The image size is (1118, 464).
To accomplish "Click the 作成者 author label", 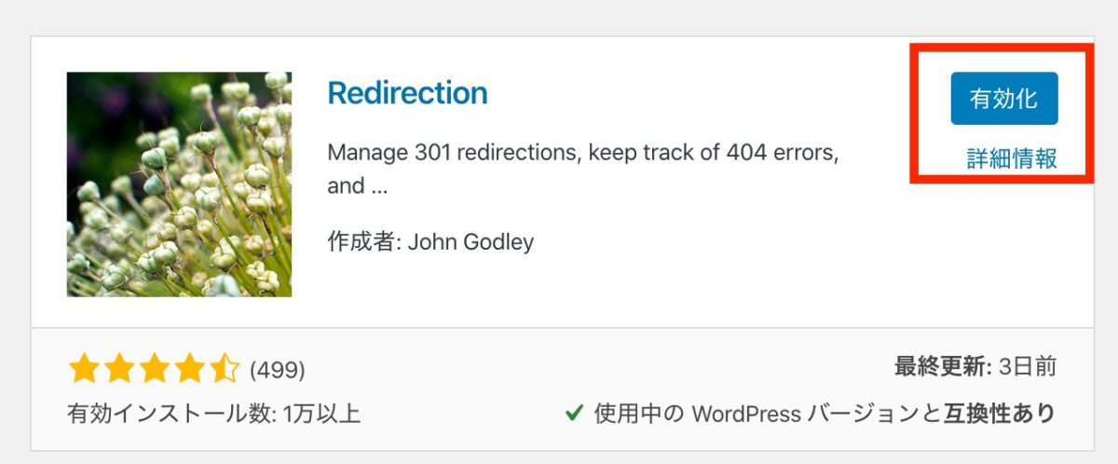I will click(x=362, y=242).
